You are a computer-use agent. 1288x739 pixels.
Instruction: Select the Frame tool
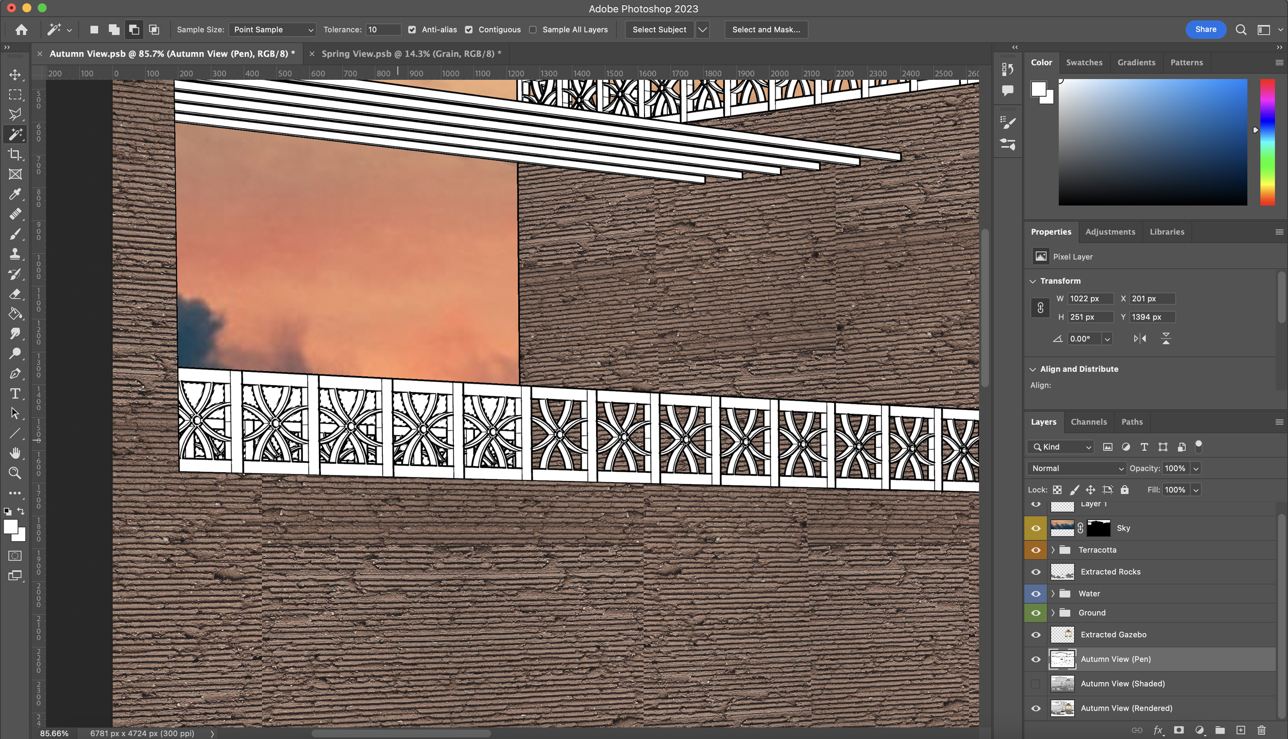point(15,174)
